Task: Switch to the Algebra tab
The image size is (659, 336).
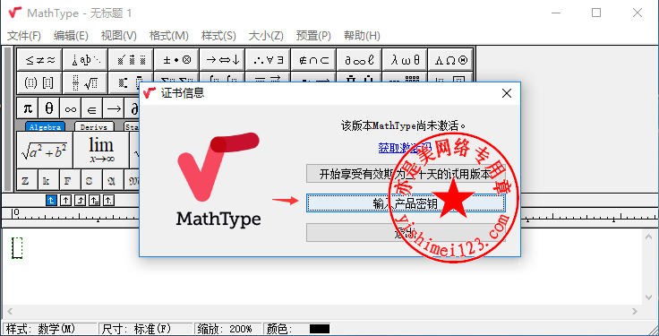Action: [45, 126]
